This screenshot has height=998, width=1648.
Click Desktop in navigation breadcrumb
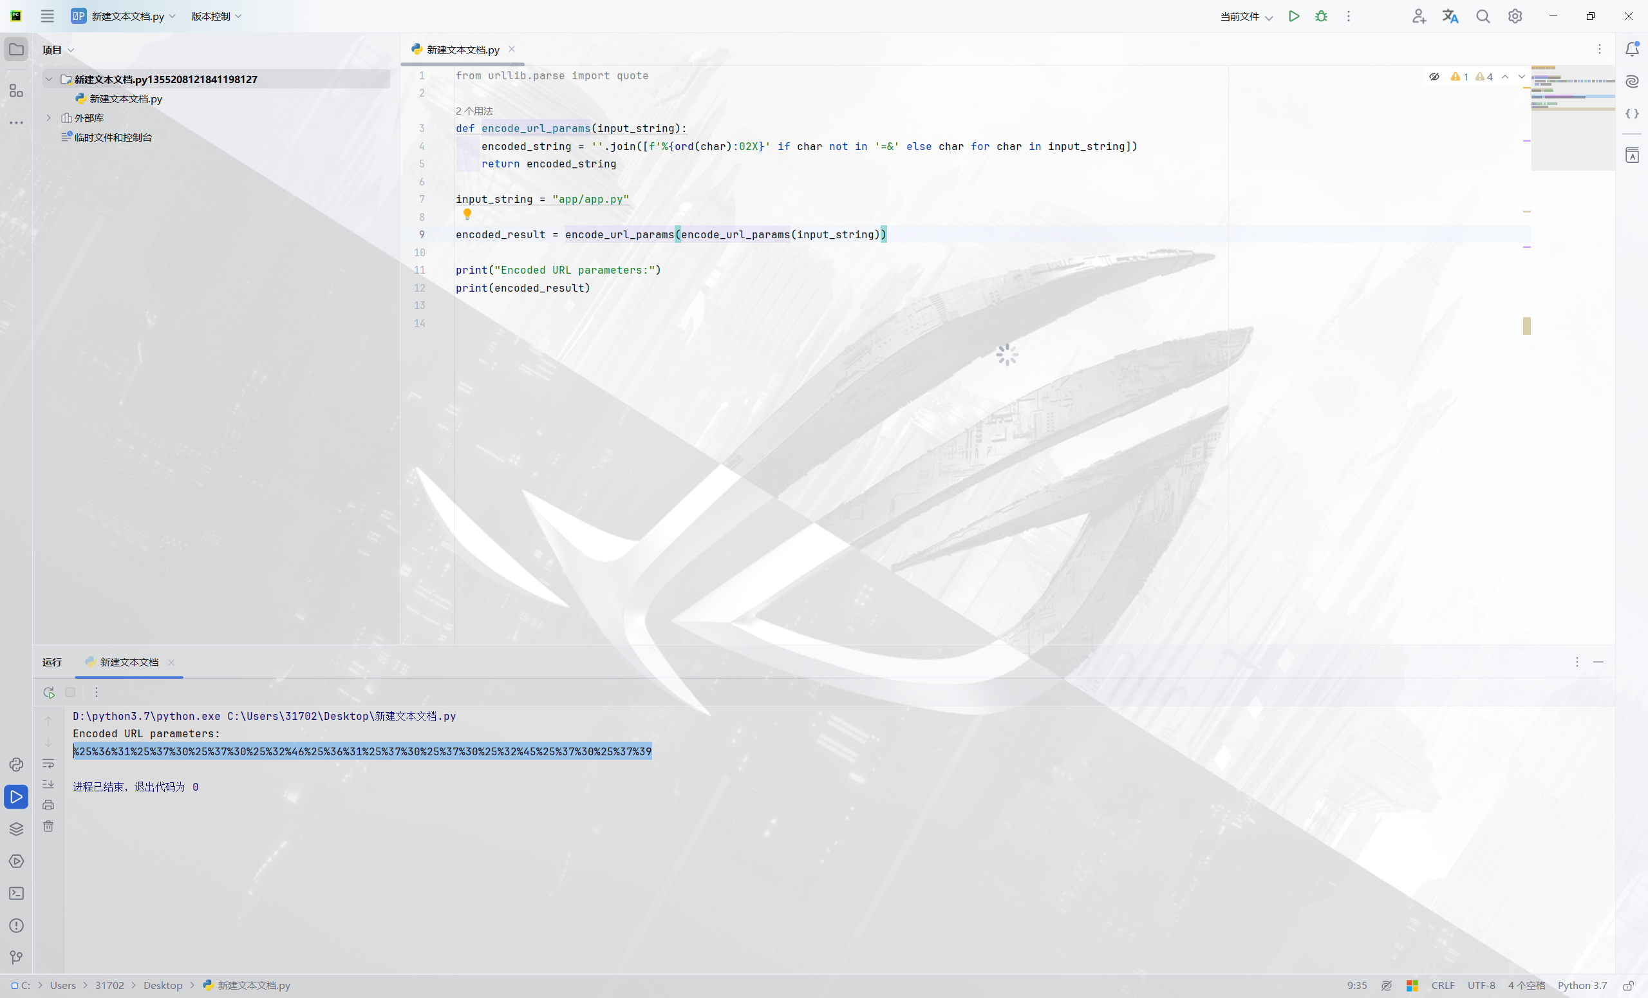coord(162,985)
